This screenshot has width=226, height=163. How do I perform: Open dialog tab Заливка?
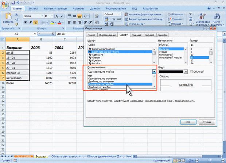click(x=149, y=35)
